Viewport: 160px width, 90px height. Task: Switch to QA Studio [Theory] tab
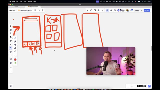coord(33,7)
